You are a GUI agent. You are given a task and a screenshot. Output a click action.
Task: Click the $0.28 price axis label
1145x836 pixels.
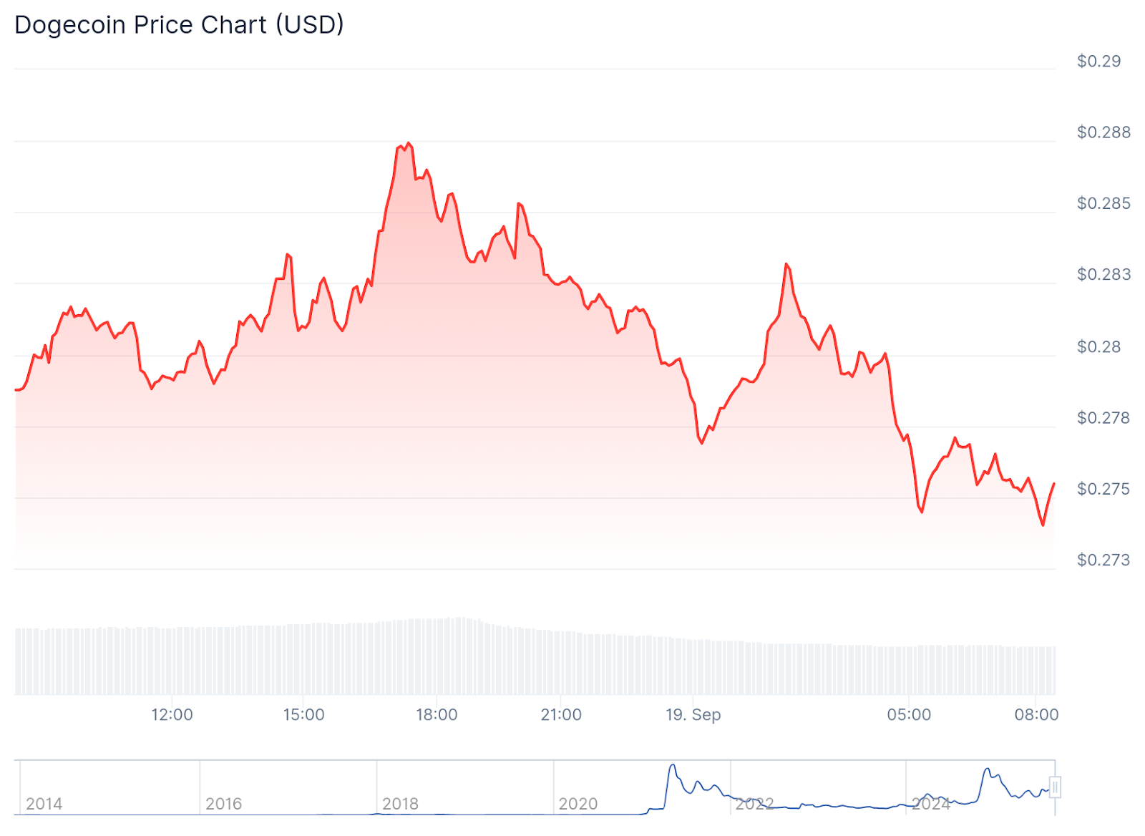pyautogui.click(x=1098, y=347)
